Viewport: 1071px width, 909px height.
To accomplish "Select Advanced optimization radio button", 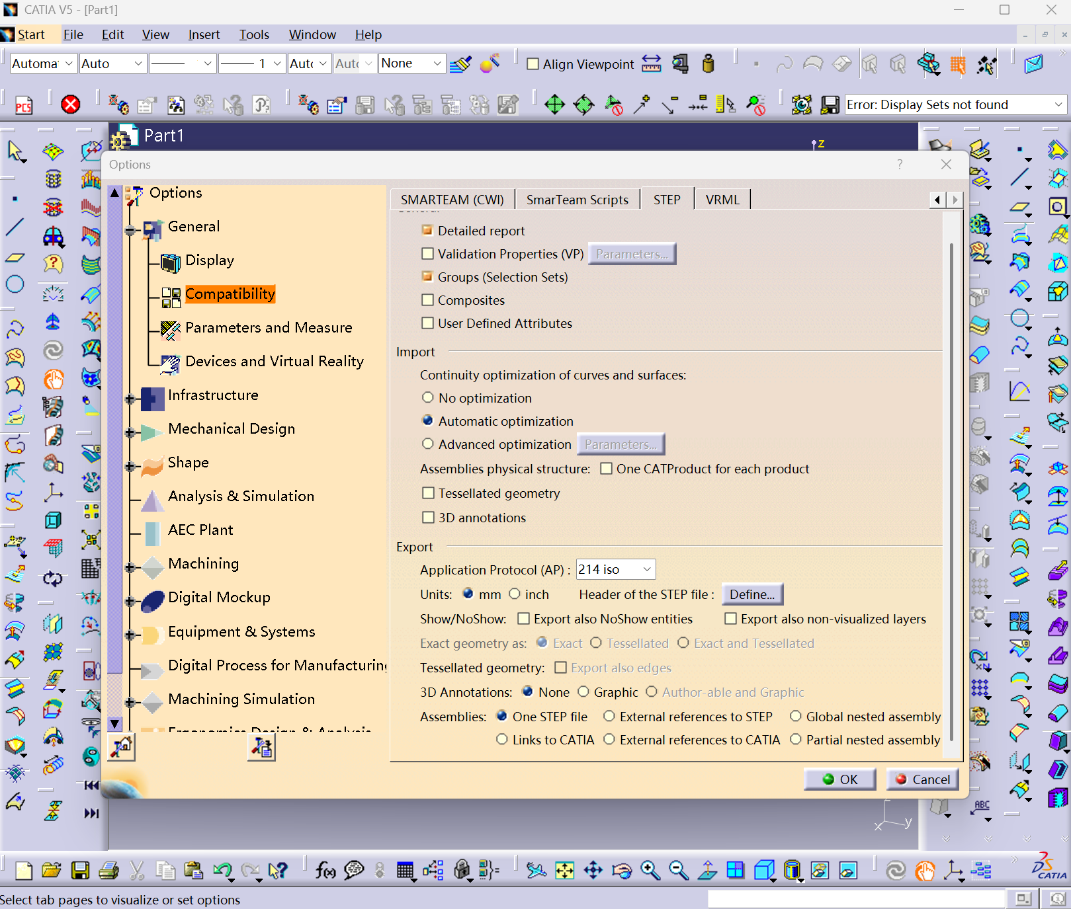I will point(428,444).
